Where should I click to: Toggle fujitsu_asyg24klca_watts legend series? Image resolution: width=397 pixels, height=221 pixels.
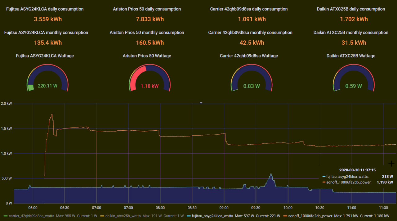pos(212,216)
